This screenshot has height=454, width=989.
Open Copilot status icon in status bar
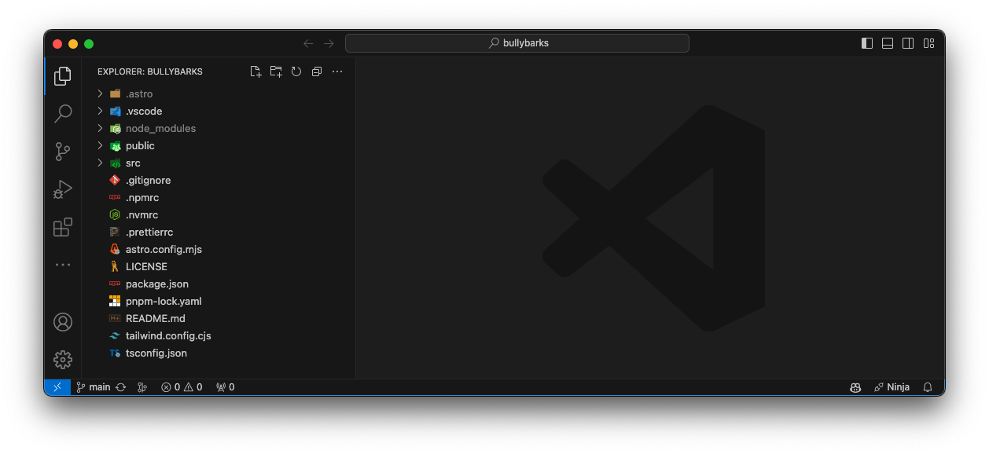pos(855,387)
